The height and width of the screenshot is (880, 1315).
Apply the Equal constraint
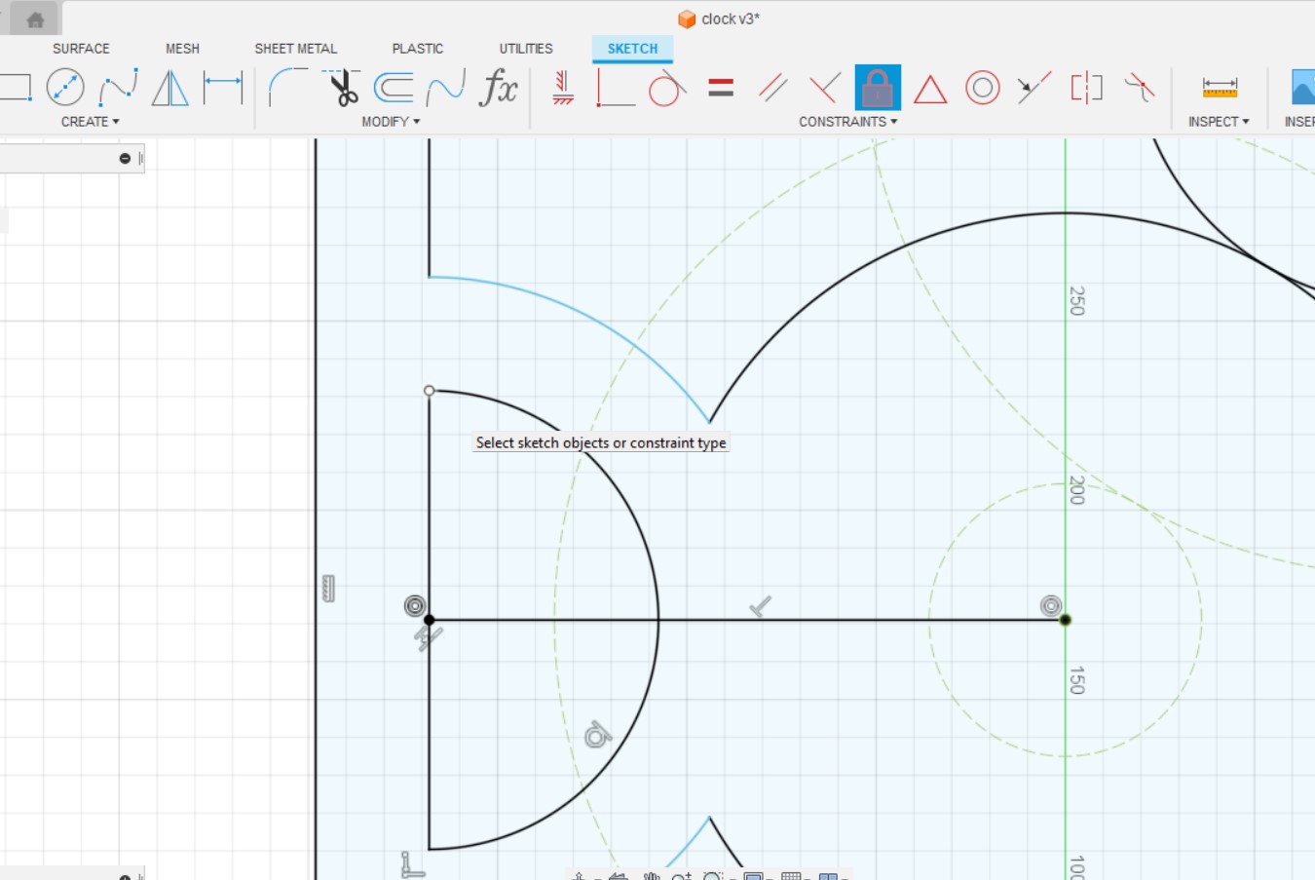[x=721, y=88]
